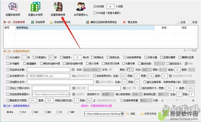Enable 去除视频声音 checkbox
The width and height of the screenshot is (201, 122).
125,57
